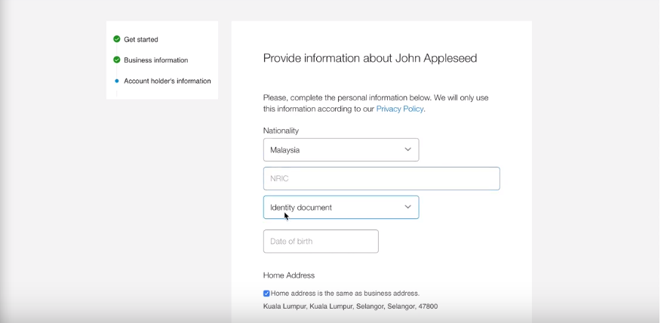
Task: Focus the NRIC input field
Action: pos(381,179)
